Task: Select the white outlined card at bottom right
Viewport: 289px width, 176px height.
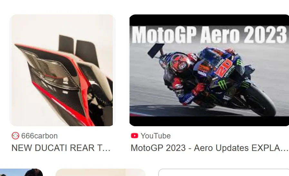Action: 224,172
